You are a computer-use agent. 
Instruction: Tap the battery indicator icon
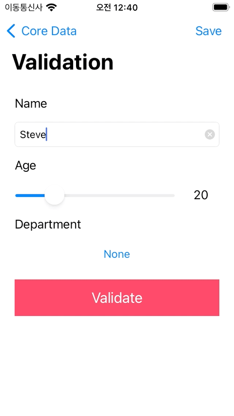221,7
